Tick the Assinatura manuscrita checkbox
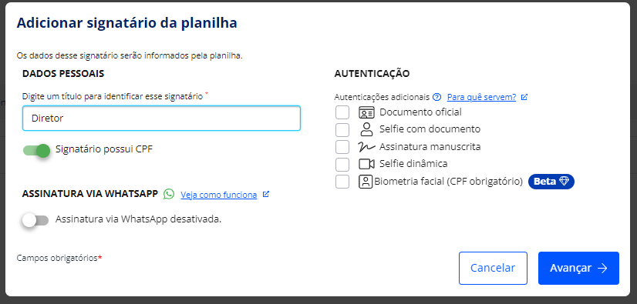637x304 pixels. coord(342,147)
